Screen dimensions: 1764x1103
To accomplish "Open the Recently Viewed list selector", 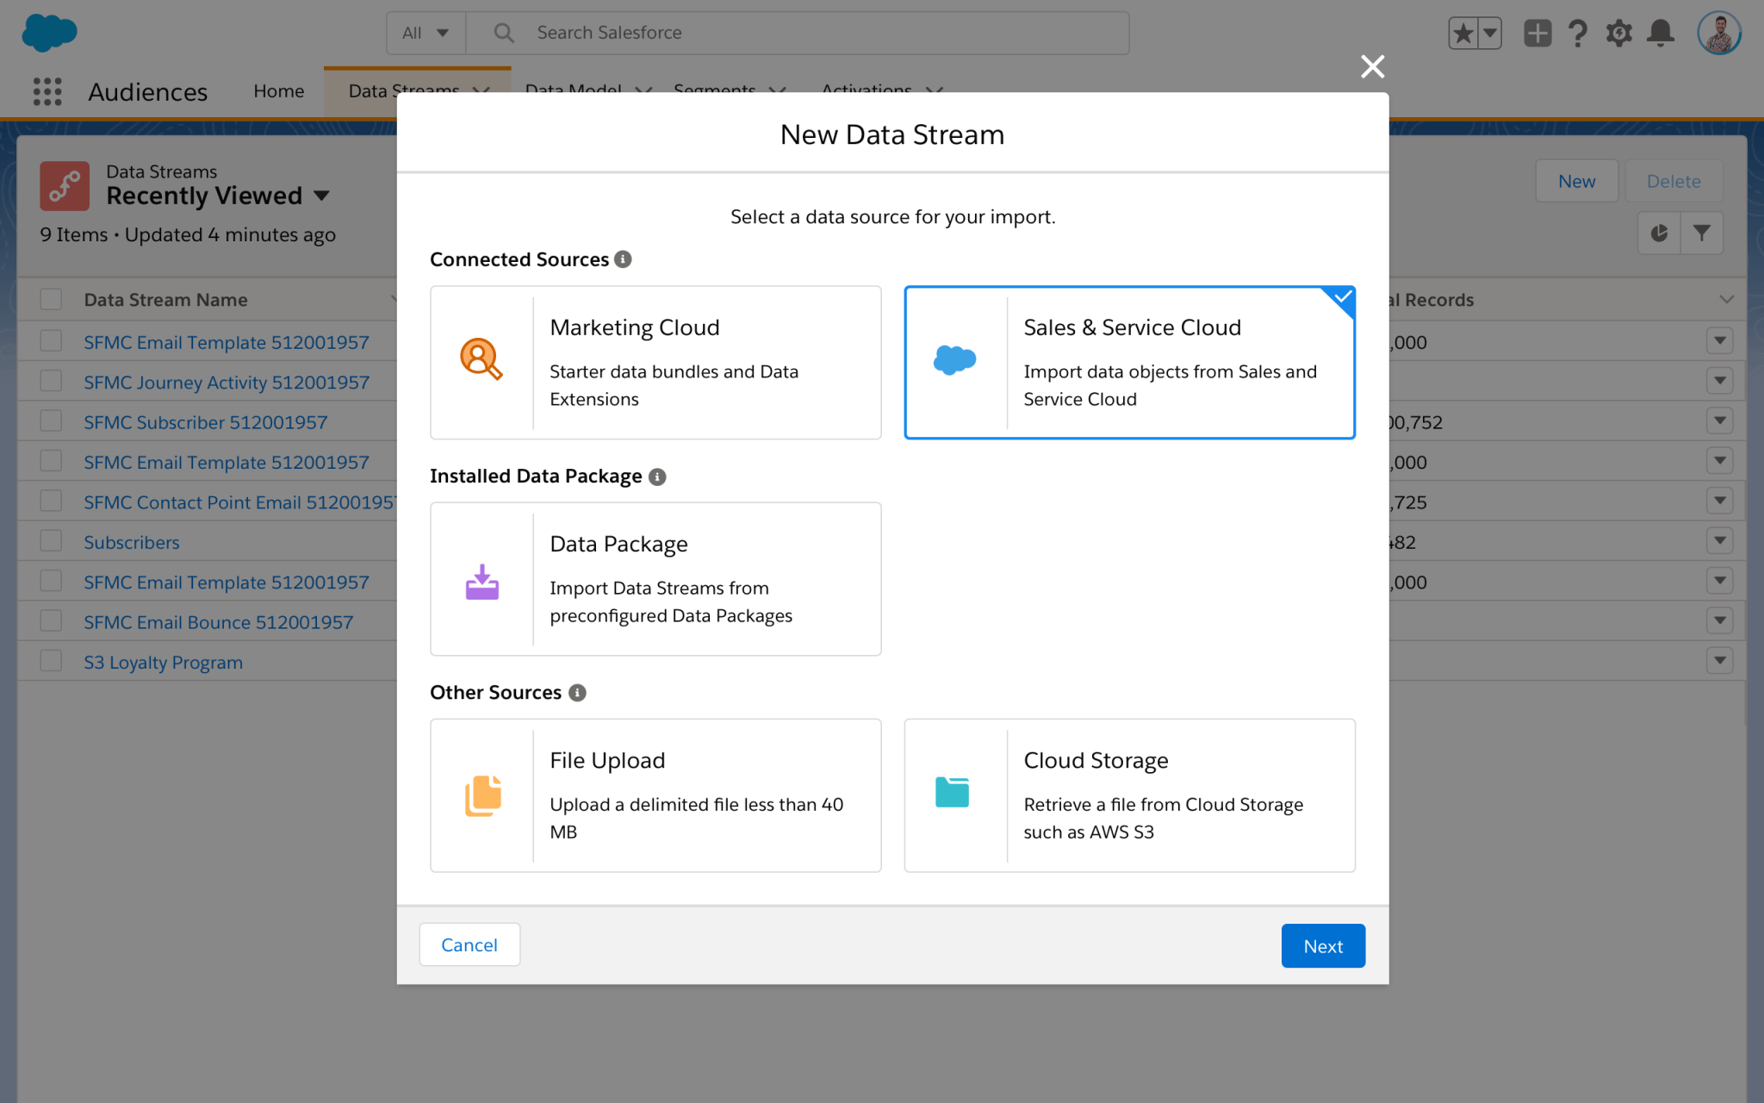I will [320, 196].
